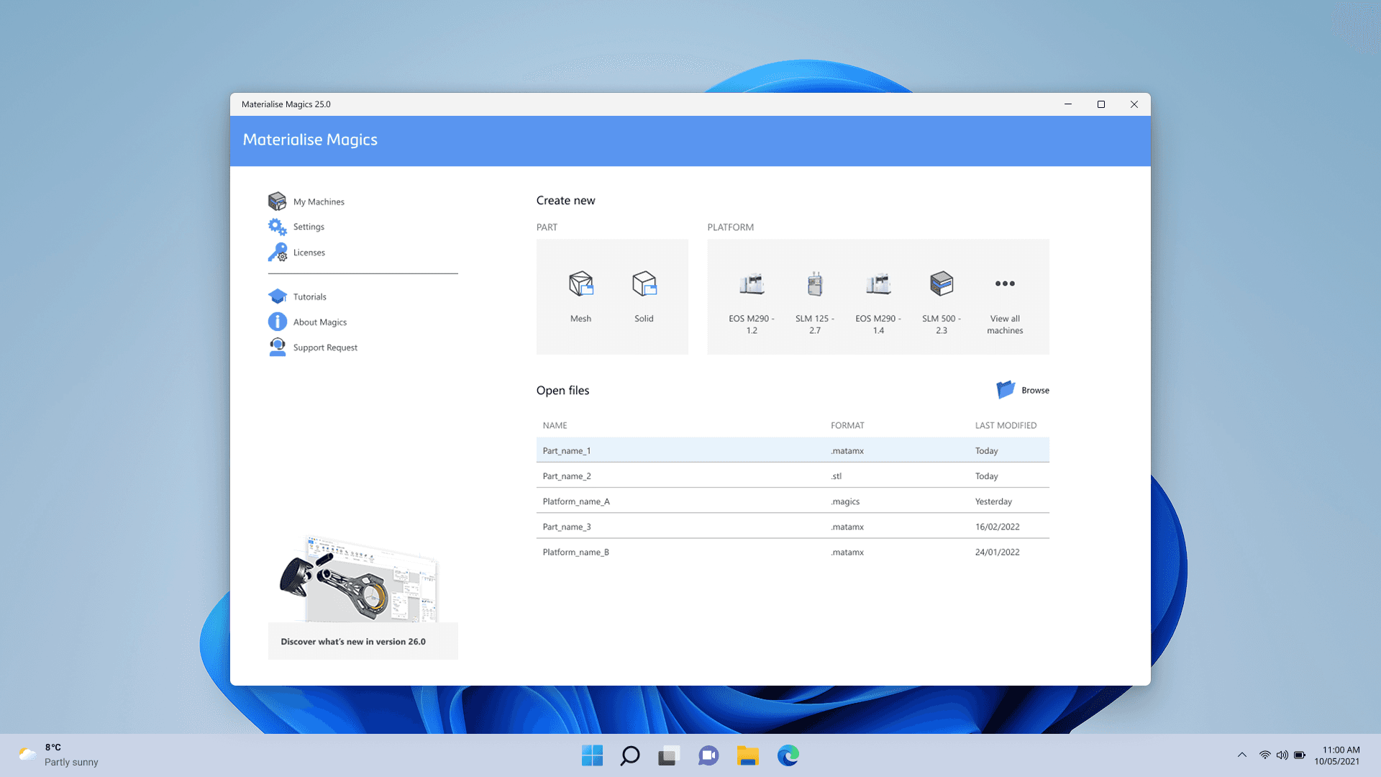Browse for files to open
The height and width of the screenshot is (777, 1381).
(1023, 390)
